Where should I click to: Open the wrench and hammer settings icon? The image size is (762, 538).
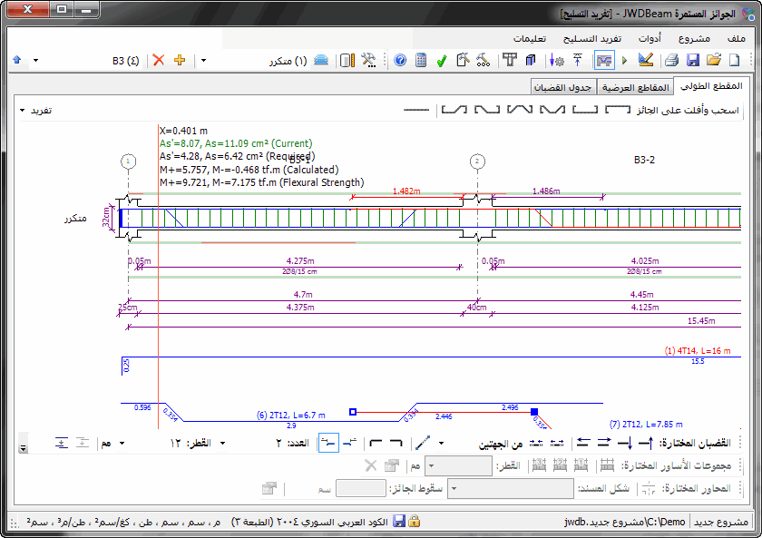click(368, 61)
